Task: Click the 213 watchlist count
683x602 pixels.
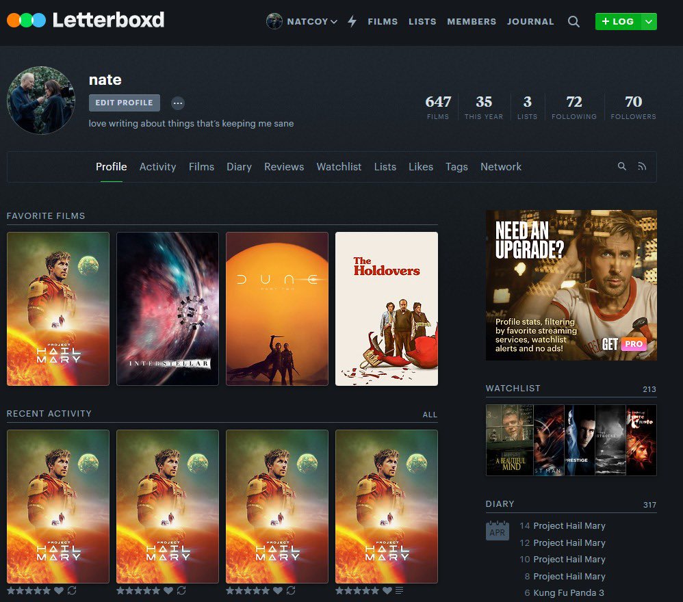Action: coord(649,389)
